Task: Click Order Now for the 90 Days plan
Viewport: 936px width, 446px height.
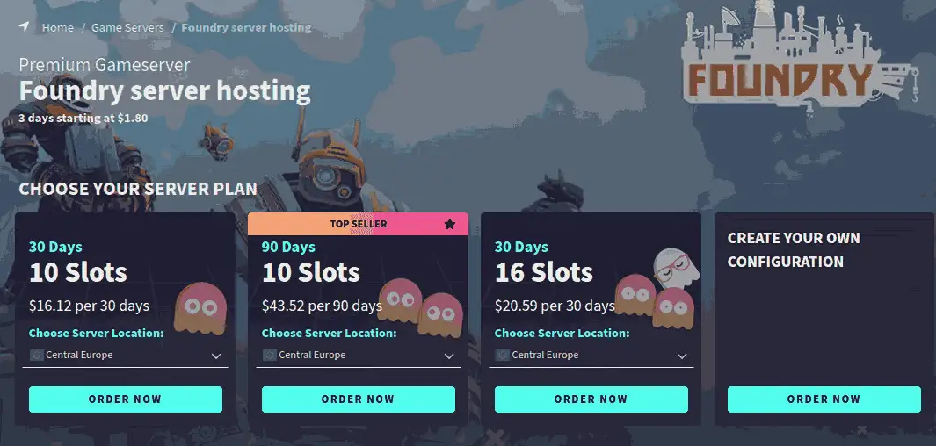Action: click(x=359, y=399)
